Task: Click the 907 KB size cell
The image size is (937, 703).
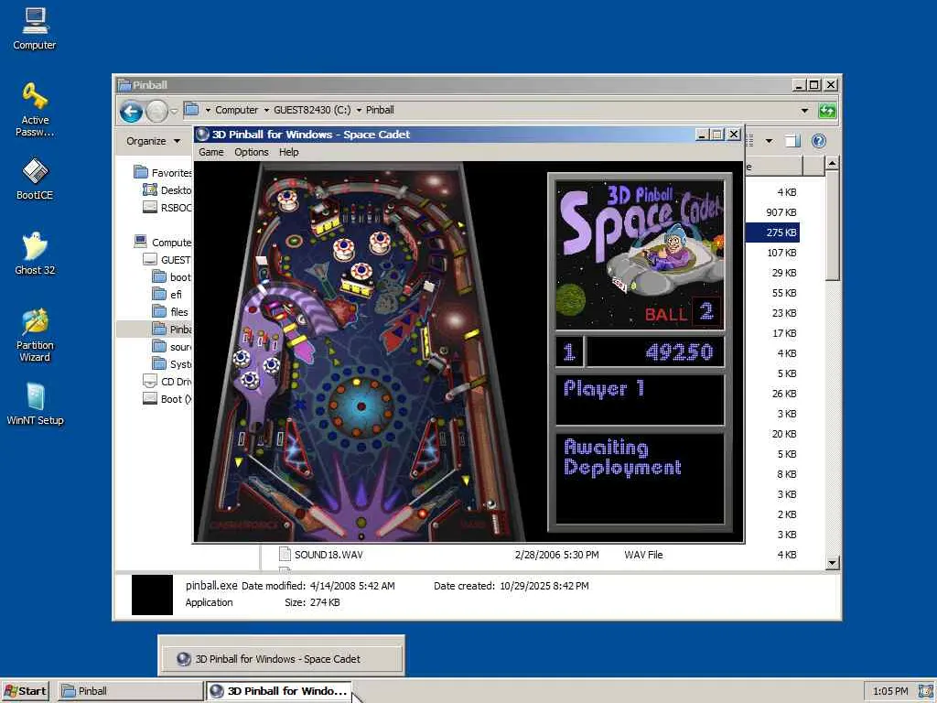Action: point(781,212)
